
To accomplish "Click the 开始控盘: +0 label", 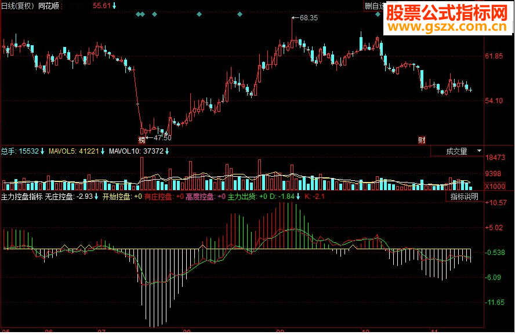I will click(122, 197).
